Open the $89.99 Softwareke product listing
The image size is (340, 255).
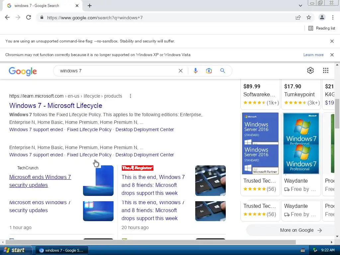point(260,94)
